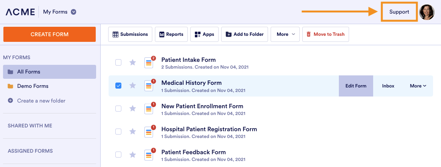Screen dimensions: 441x167
Task: Star the Medical History Form
Action: coord(133,86)
